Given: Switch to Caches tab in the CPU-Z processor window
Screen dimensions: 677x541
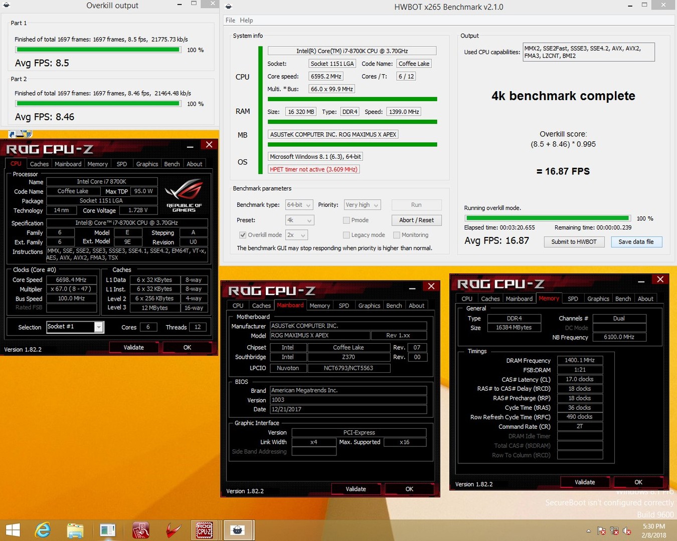Looking at the screenshot, I should [x=39, y=164].
